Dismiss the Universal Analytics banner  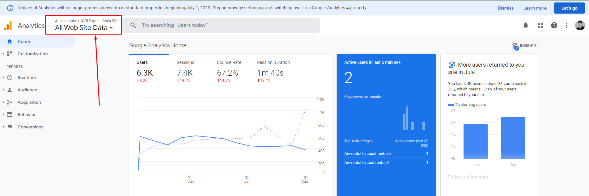[x=506, y=8]
